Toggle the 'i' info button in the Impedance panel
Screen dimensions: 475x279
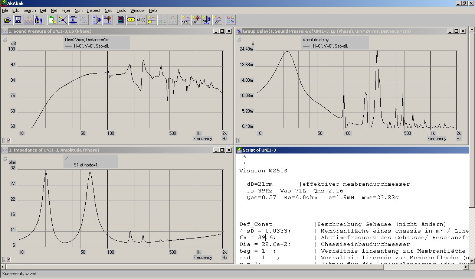[4, 259]
